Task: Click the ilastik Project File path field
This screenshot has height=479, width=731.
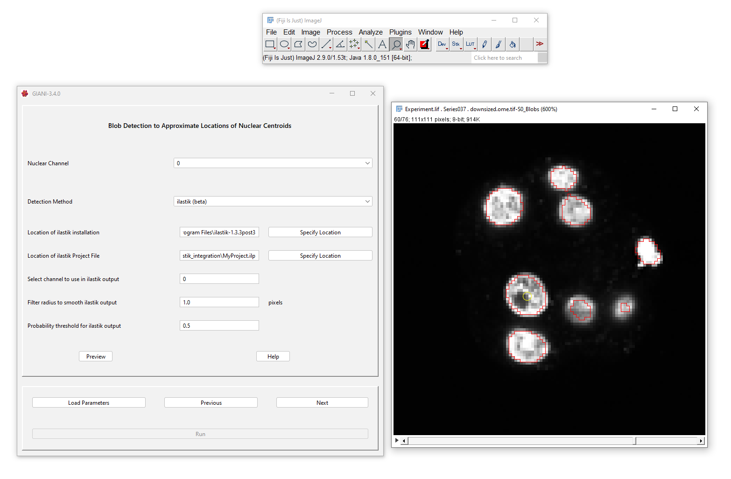Action: pyautogui.click(x=219, y=255)
